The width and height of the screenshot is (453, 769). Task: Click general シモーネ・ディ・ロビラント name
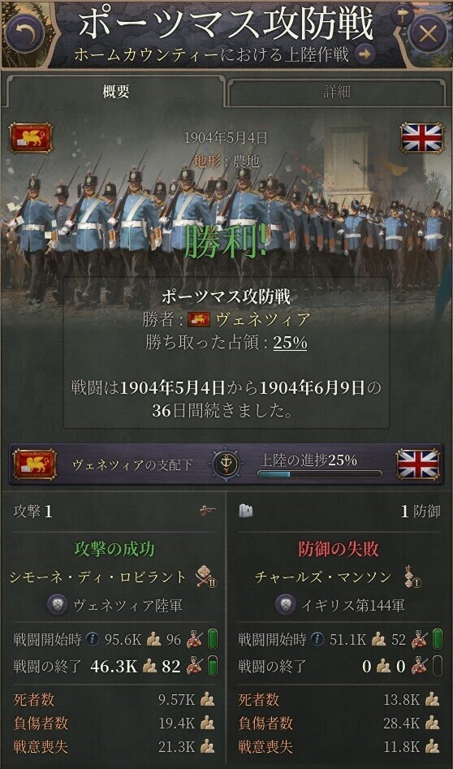pyautogui.click(x=98, y=577)
